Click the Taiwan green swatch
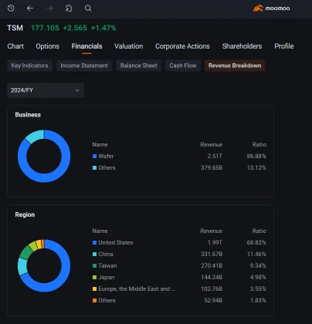Image resolution: width=312 pixels, height=324 pixels. pos(94,265)
